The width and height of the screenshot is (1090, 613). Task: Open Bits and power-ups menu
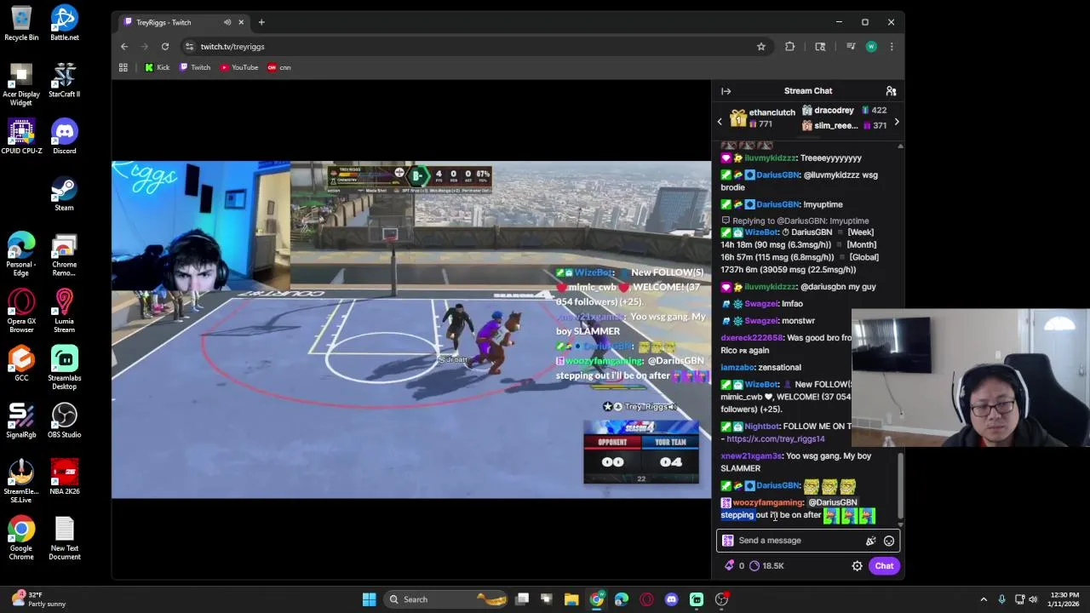871,541
